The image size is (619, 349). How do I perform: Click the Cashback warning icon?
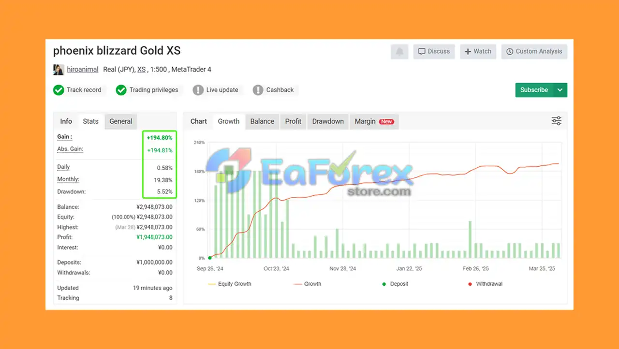(x=258, y=90)
